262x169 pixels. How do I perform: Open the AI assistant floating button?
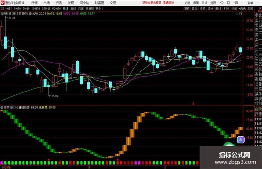click(x=241, y=140)
